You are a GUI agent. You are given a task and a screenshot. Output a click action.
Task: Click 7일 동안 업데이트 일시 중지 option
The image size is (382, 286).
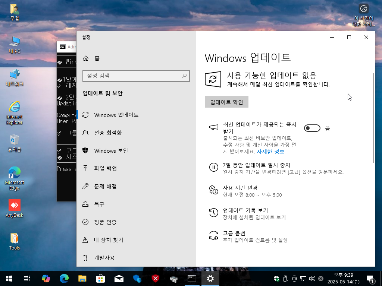pos(276,168)
